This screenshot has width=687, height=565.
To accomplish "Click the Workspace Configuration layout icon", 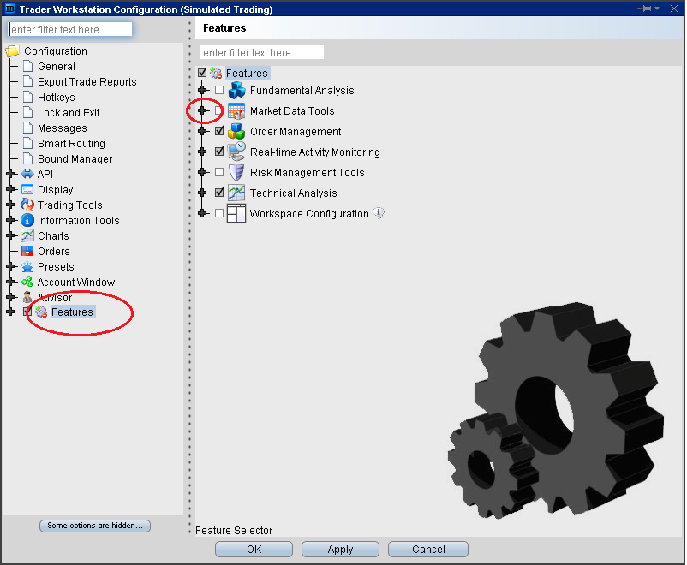I will click(x=236, y=213).
